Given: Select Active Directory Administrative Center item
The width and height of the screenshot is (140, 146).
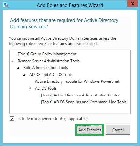Looking at the screenshot, I should [80, 95].
